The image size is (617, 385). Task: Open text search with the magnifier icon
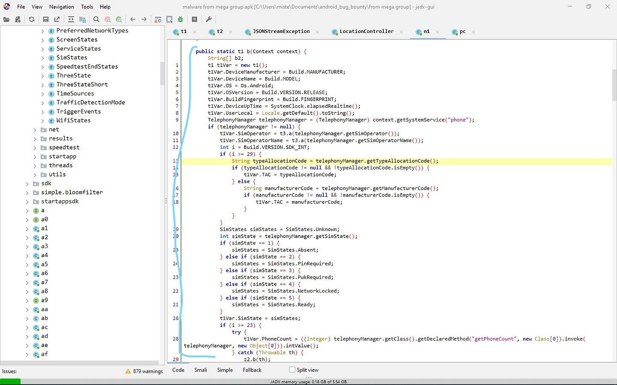(97, 19)
